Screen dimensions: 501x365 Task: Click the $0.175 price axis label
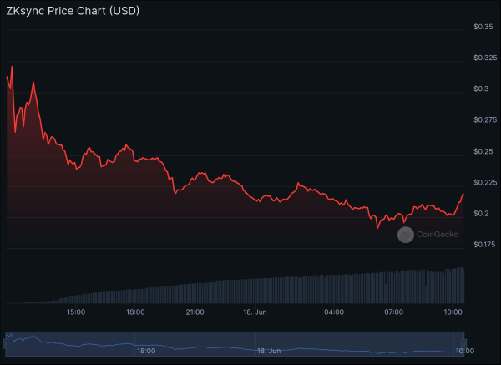(x=484, y=245)
